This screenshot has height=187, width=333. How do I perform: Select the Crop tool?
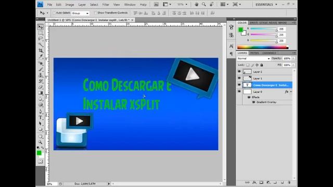(x=41, y=50)
